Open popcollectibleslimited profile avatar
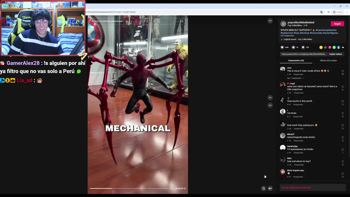Viewport: 350px width, 197px height. [283, 24]
